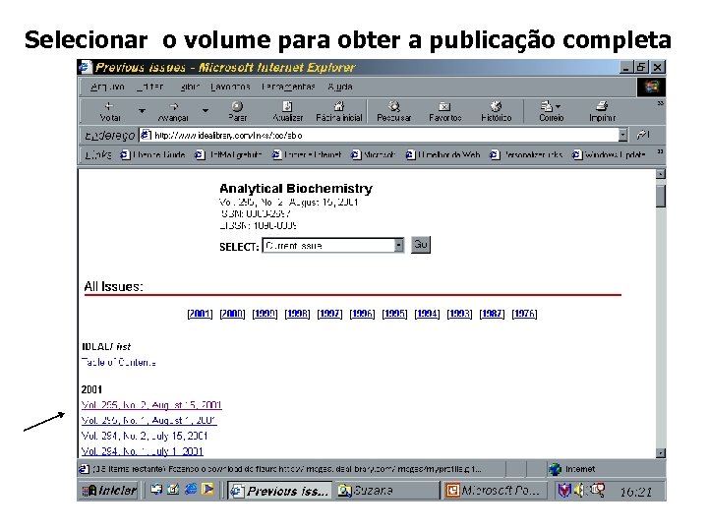Print page with Imprimir button
The width and height of the screenshot is (708, 531).
coord(602,111)
